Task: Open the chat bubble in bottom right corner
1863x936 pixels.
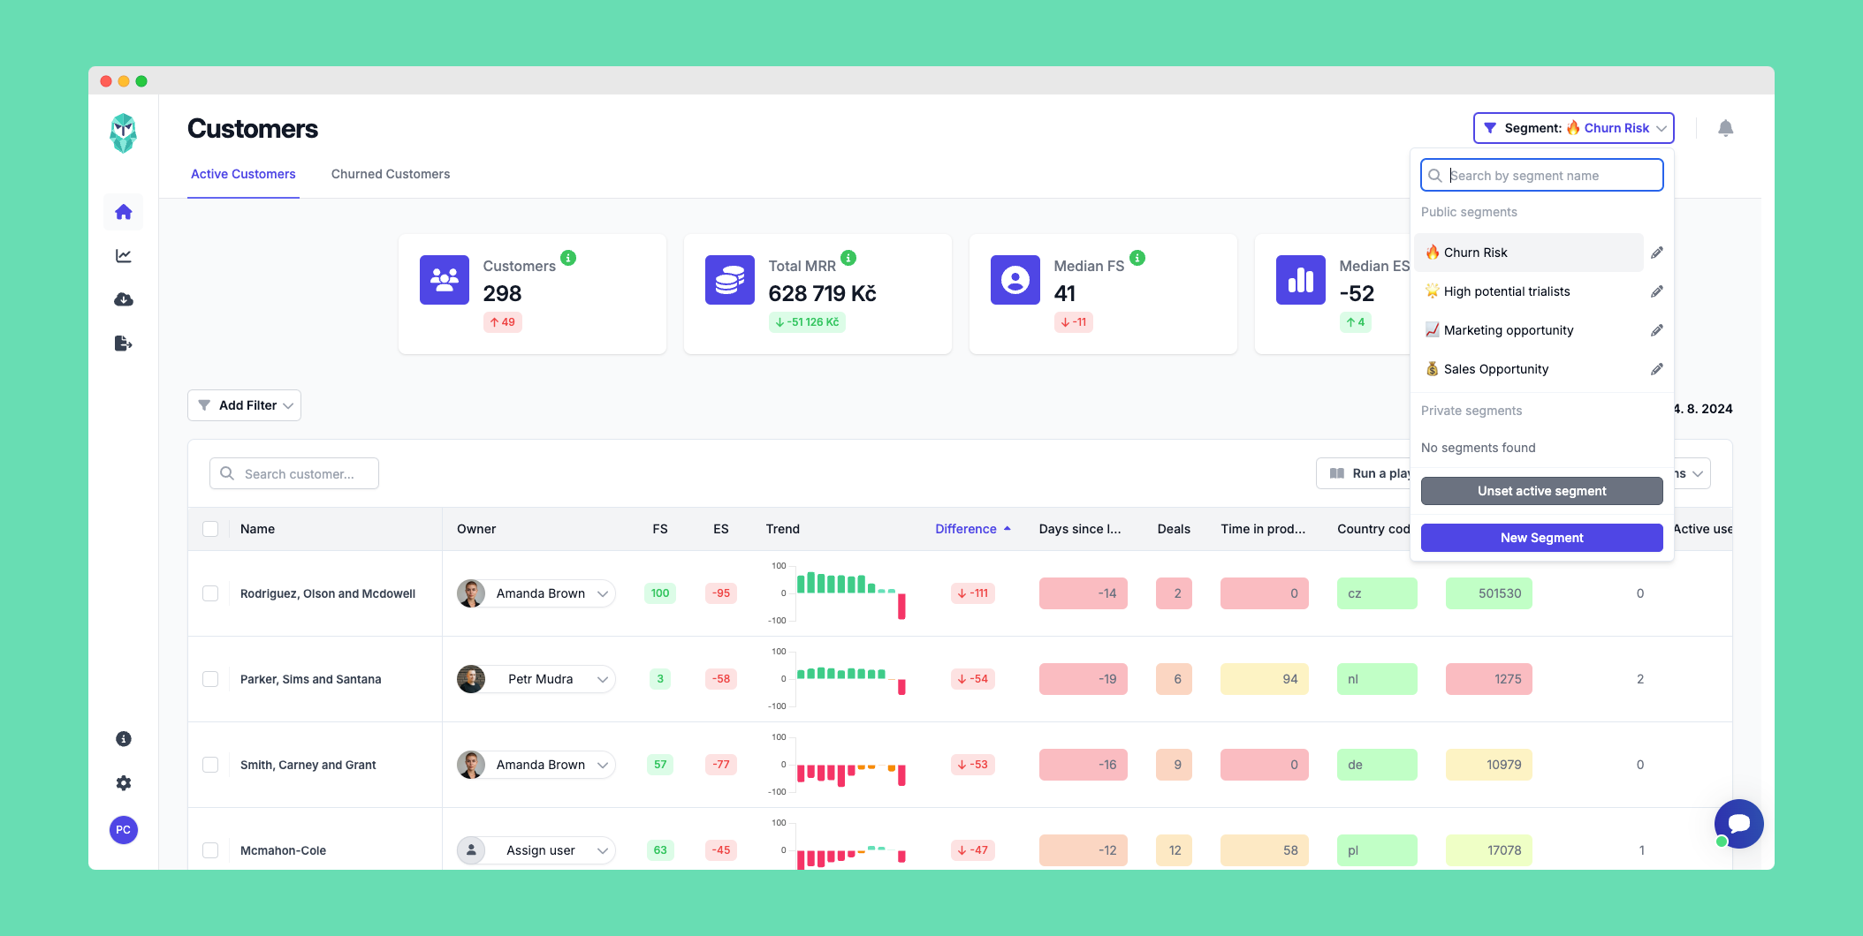Action: click(1738, 823)
